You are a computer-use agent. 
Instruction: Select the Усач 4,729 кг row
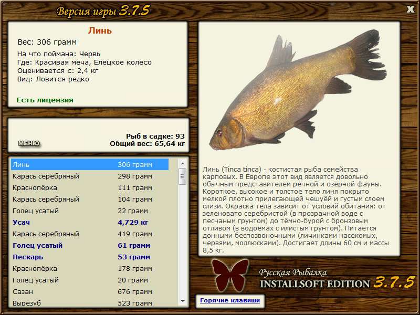click(90, 222)
